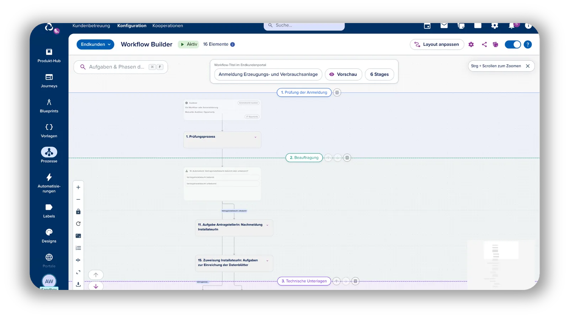Click the Aufgaben & Phasen search field
Screen dimensions: 569x318
121,67
